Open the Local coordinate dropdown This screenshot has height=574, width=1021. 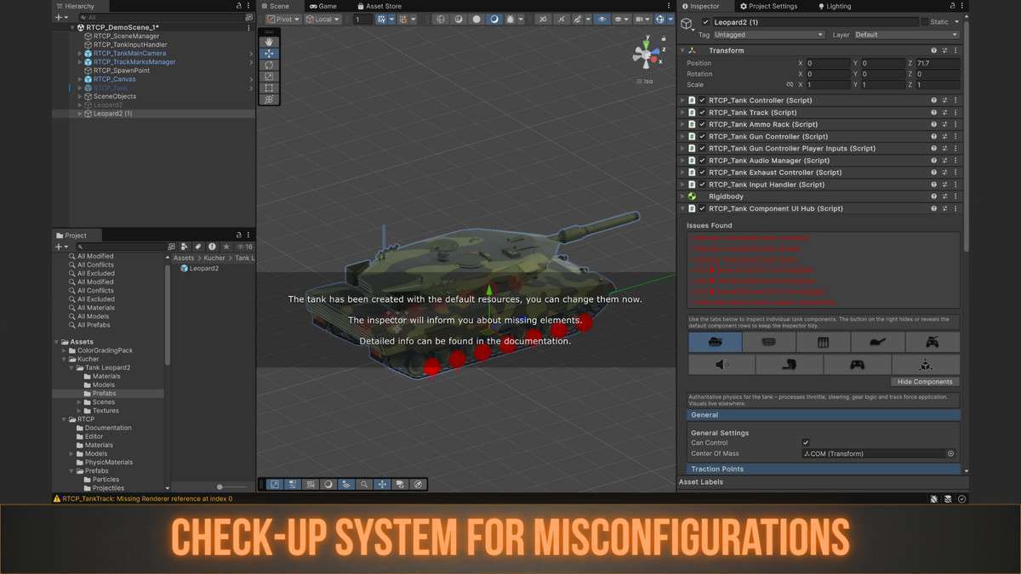point(323,19)
